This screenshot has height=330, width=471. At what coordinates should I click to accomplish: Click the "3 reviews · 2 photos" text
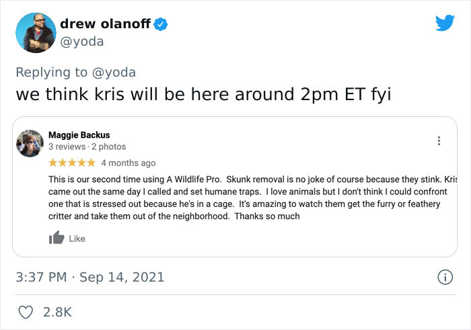[x=87, y=147]
